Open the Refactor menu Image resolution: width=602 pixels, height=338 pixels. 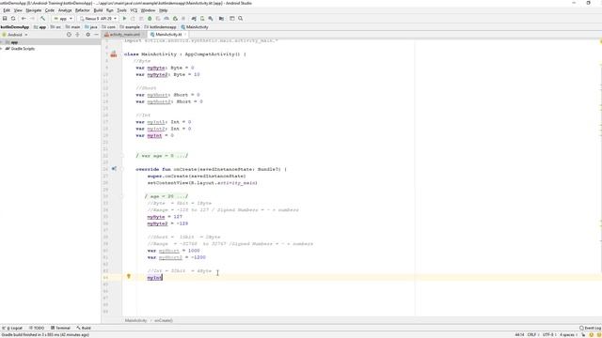point(82,10)
